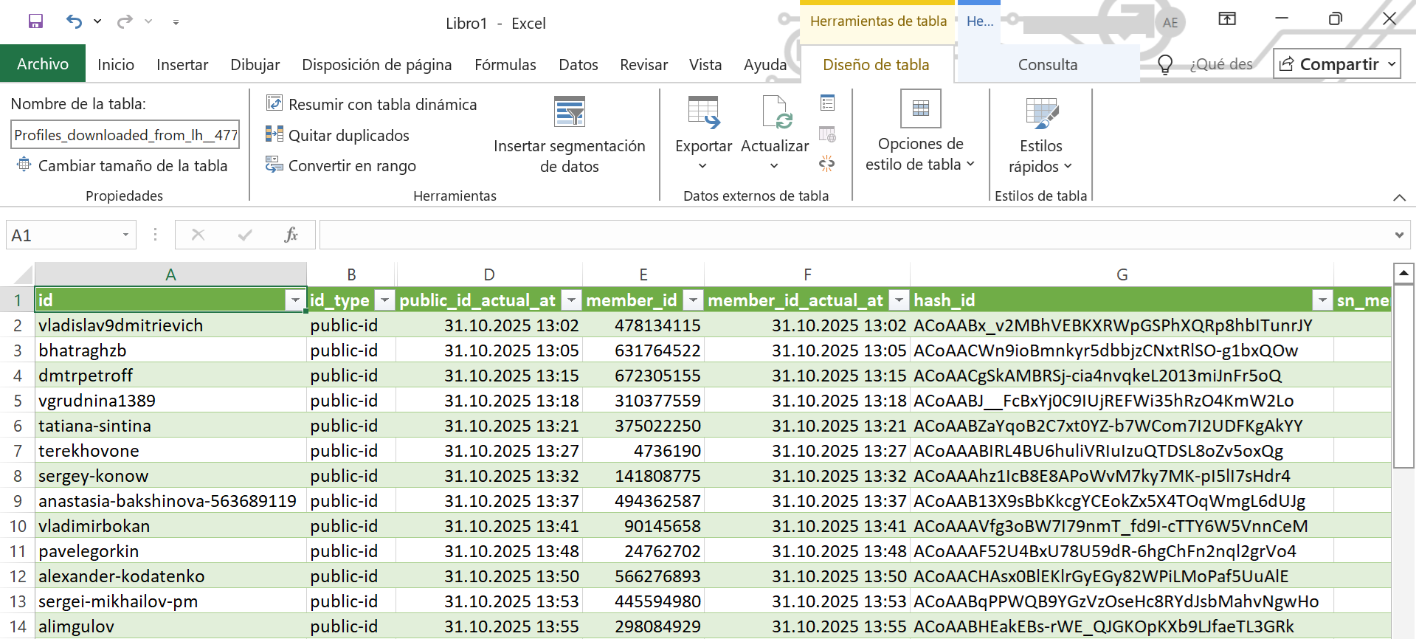Screen dimensions: 1416x639
Task: Click the Exportar table icon
Action: click(703, 113)
